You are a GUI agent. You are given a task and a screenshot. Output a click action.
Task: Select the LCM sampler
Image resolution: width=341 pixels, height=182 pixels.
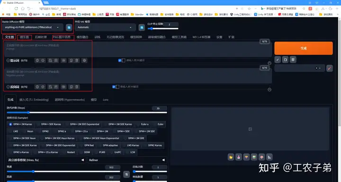[x=131, y=152]
